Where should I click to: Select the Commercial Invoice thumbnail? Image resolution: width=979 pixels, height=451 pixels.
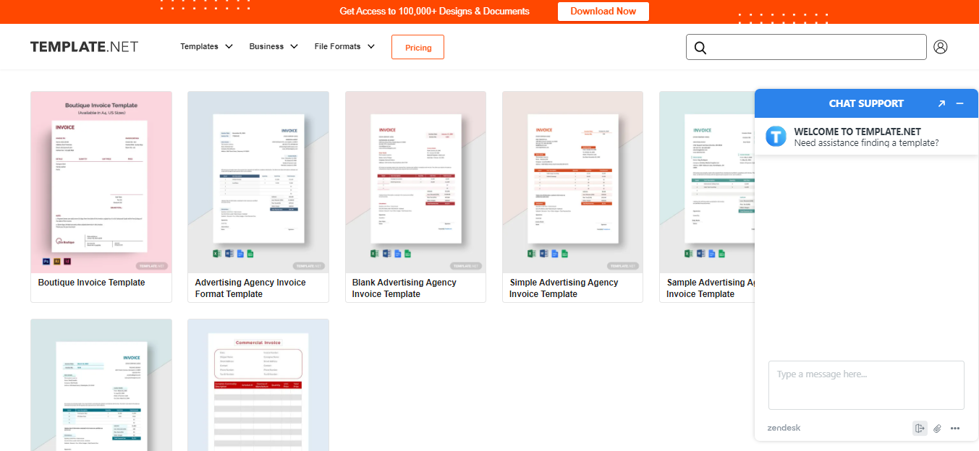(258, 387)
